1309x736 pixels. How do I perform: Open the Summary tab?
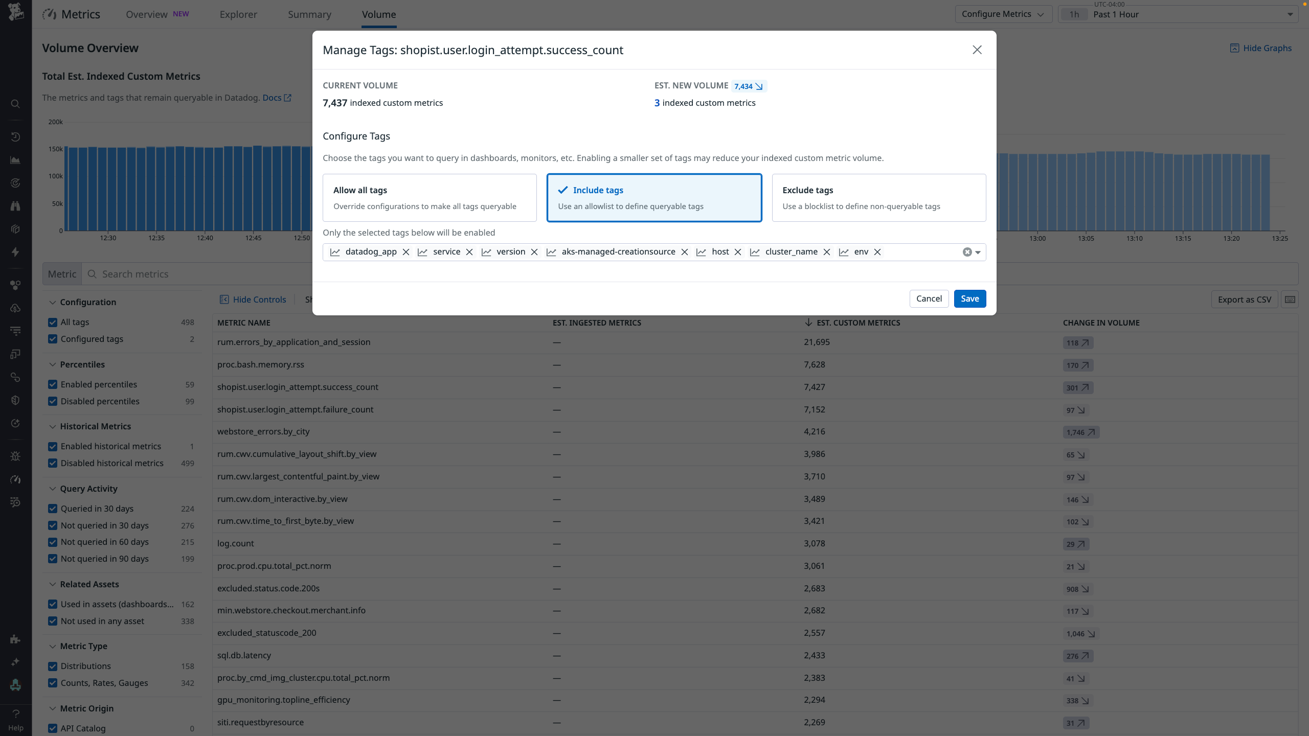(309, 14)
